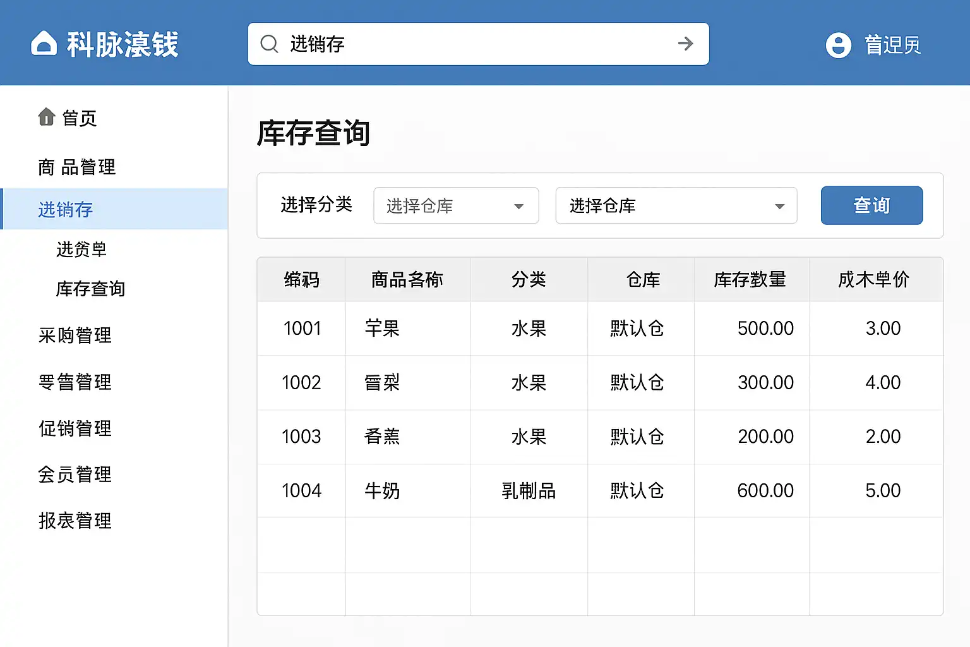
Task: Expand the first filter dropdown arrow
Action: pos(518,207)
